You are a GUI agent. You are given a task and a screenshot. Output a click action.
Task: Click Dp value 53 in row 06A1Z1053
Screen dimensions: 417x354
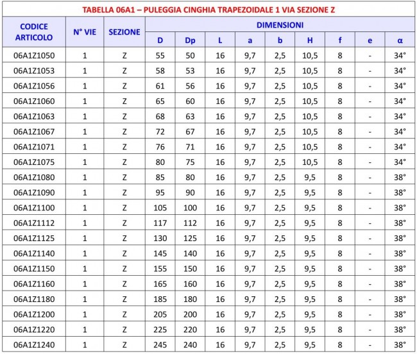[x=190, y=71]
